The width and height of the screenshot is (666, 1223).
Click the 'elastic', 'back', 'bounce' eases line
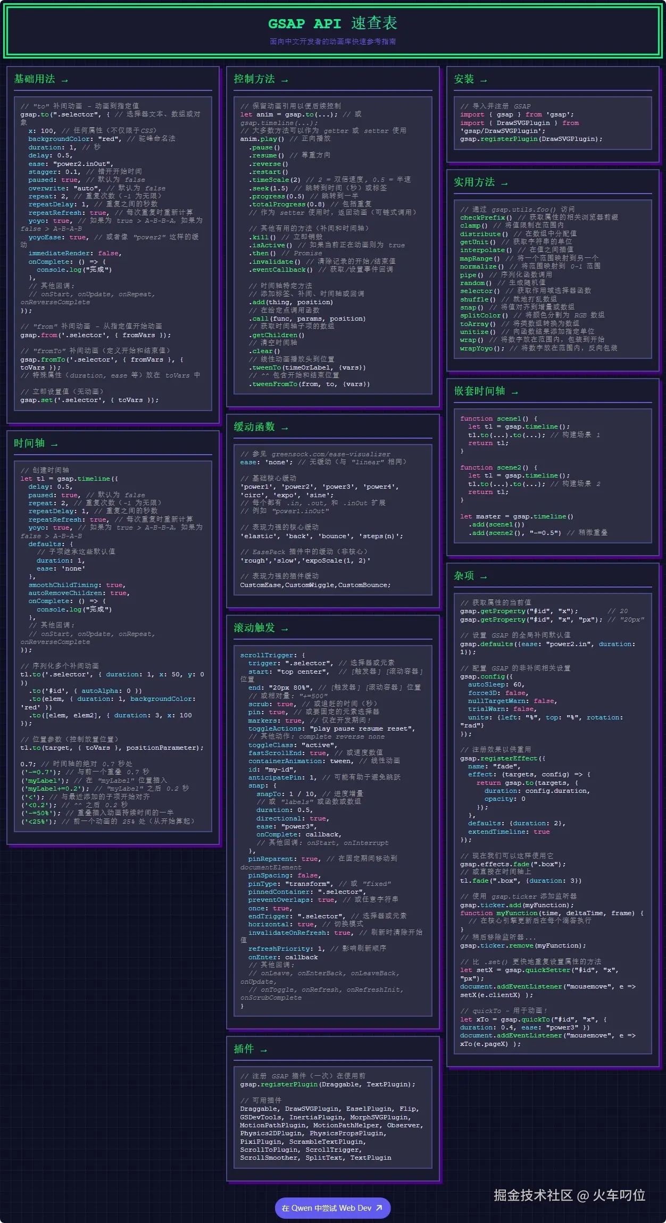[x=321, y=537]
